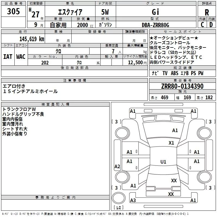The image size is (217, 217).
Task: Select the lot number 305 field
Action: coord(14,11)
